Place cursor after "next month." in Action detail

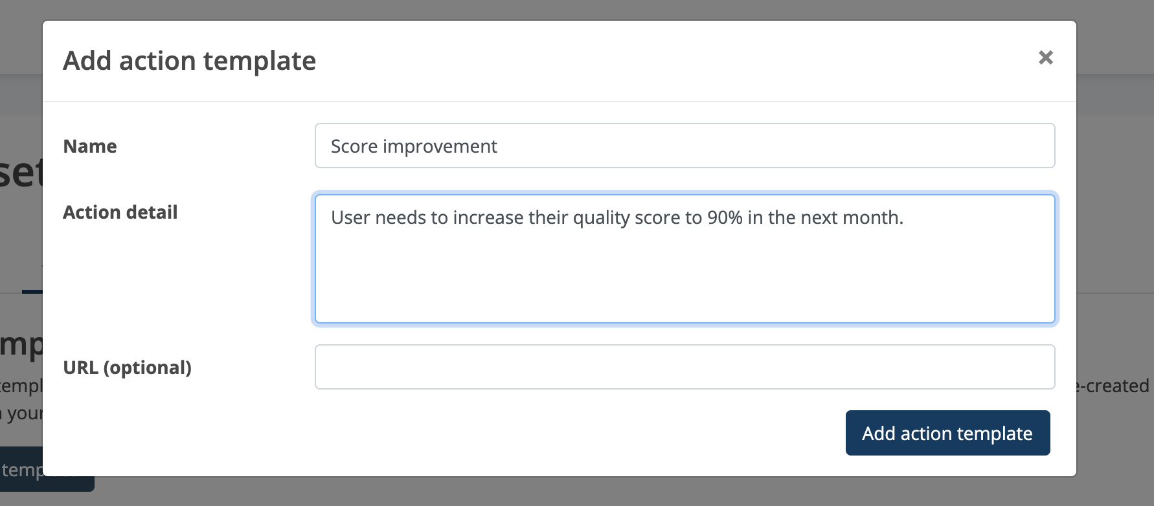tap(905, 218)
